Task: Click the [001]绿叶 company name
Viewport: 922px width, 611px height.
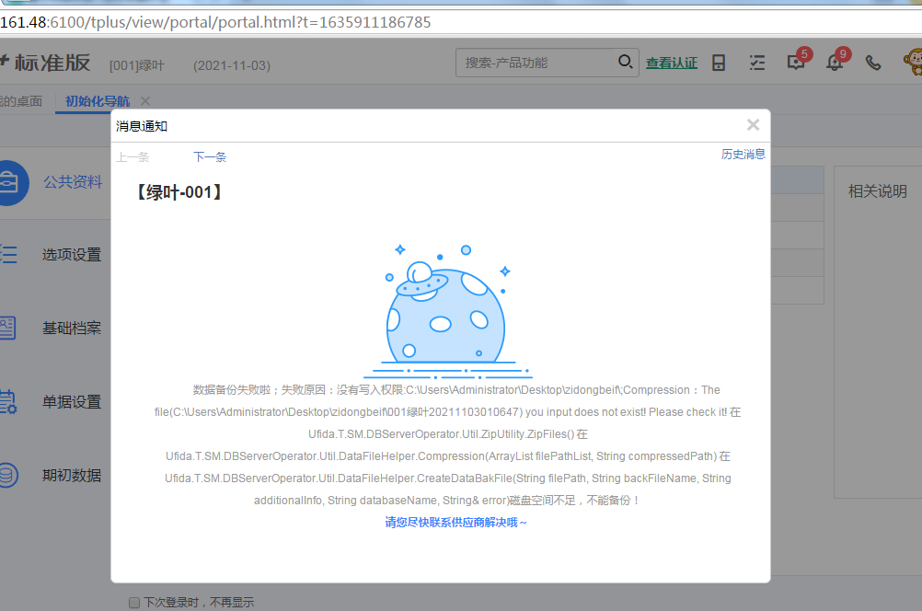Action: [137, 65]
